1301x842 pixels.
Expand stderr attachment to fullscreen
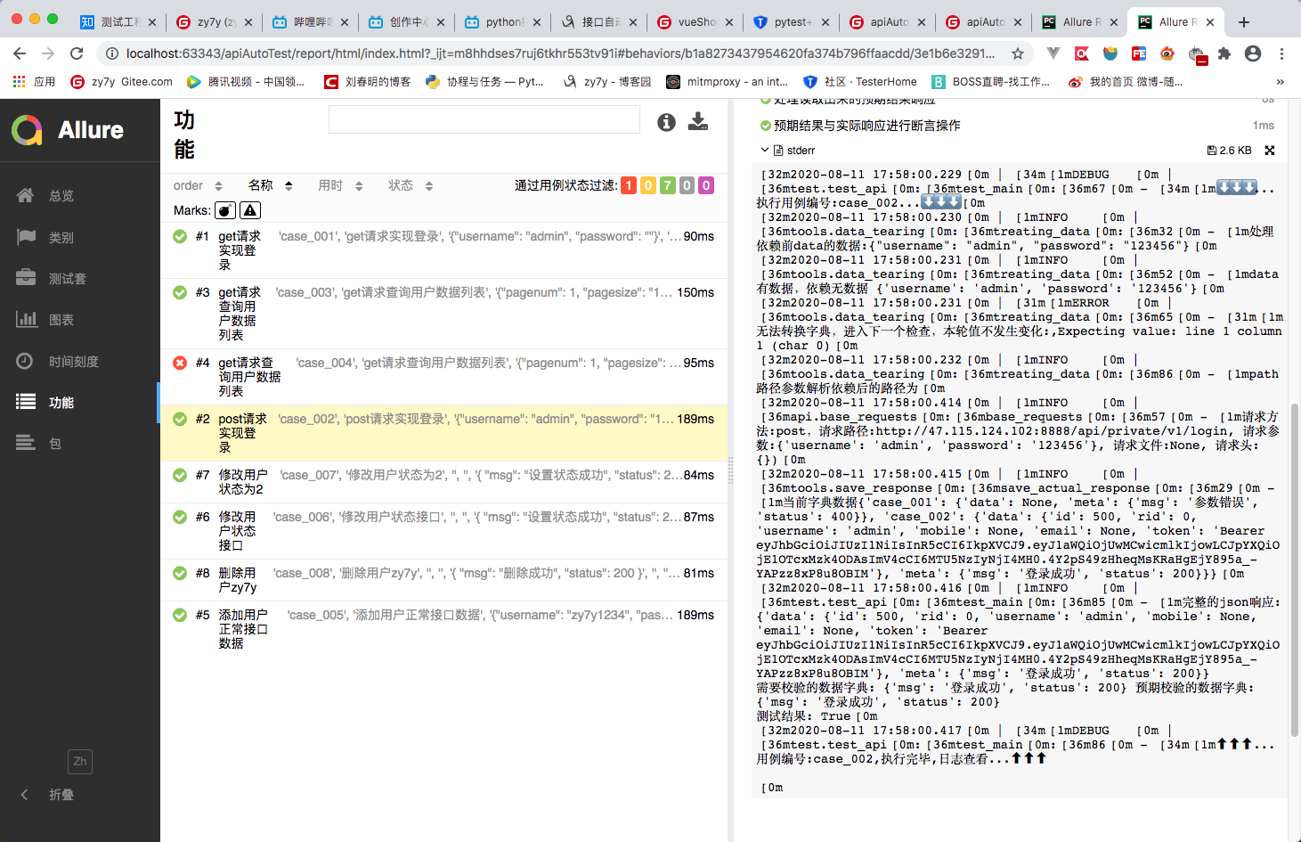pyautogui.click(x=1270, y=151)
